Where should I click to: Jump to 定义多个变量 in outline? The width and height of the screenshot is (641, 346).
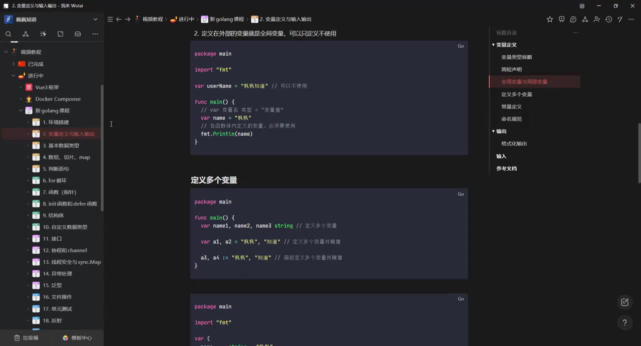pyautogui.click(x=517, y=94)
